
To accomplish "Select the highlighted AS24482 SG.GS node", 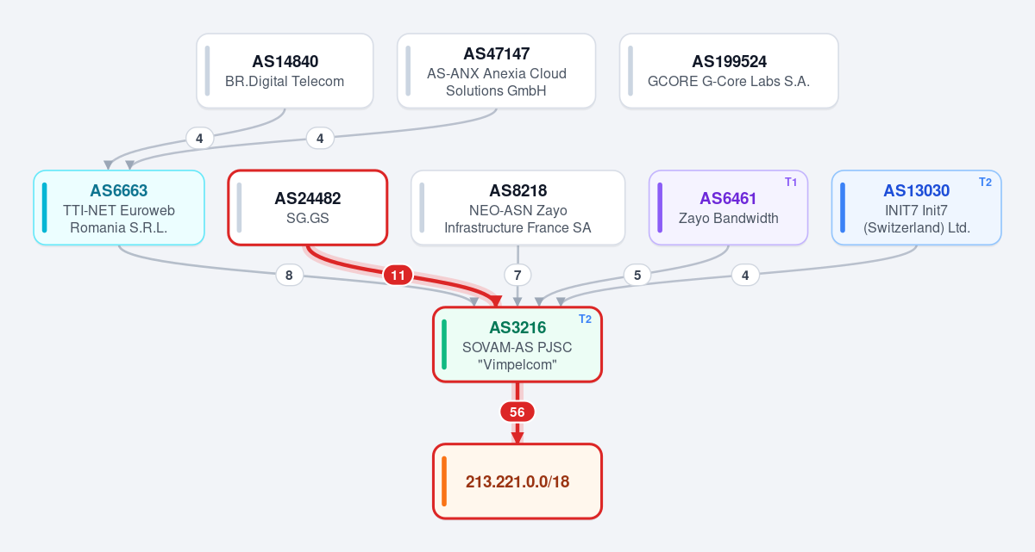I will [x=308, y=208].
